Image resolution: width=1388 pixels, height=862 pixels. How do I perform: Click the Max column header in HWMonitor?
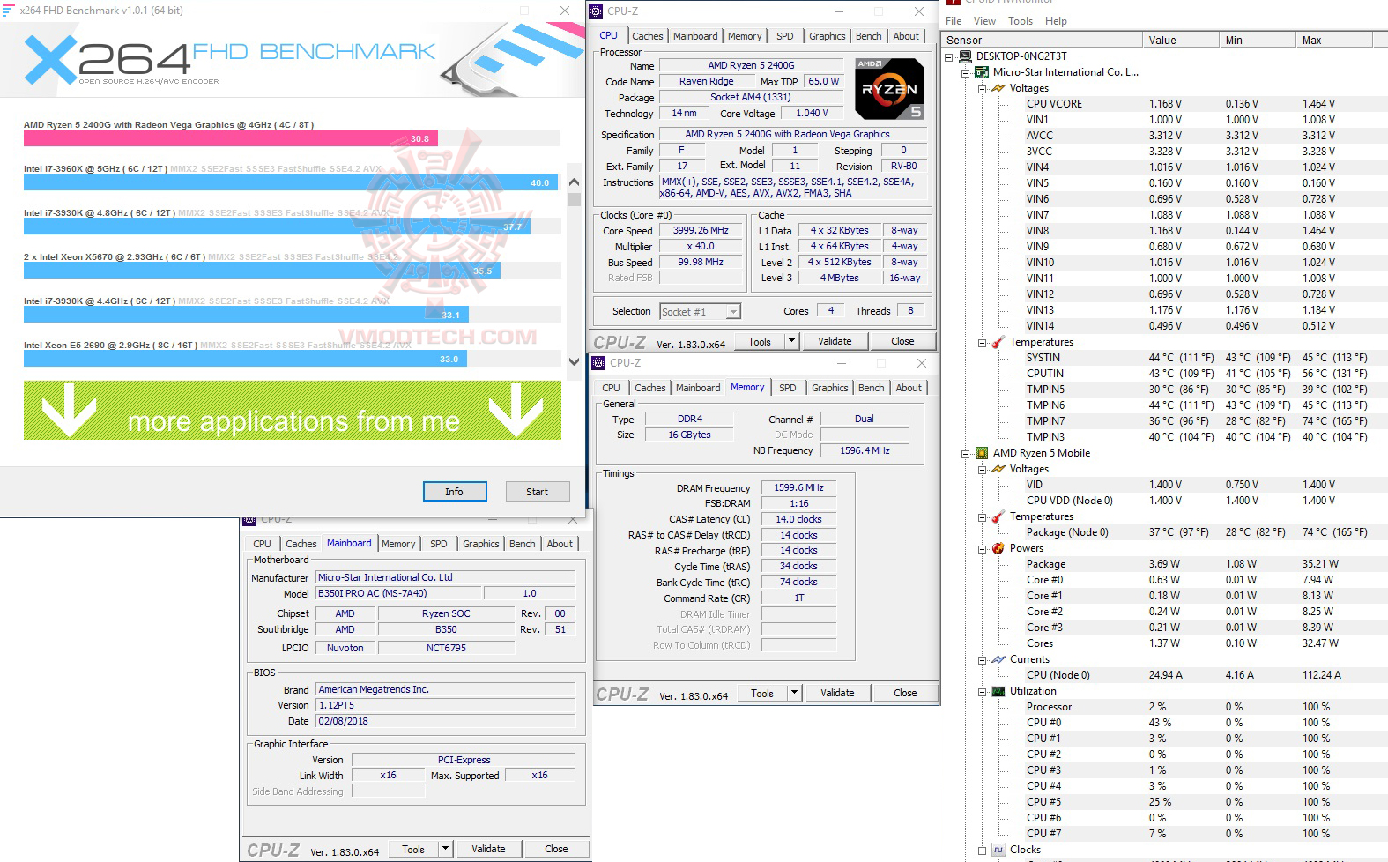click(x=1334, y=40)
